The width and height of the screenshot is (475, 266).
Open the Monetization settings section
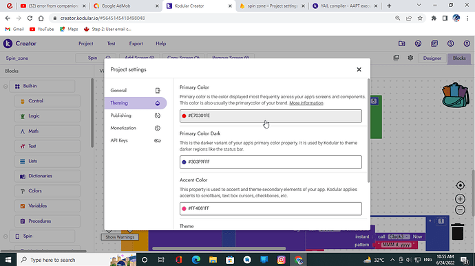136,128
